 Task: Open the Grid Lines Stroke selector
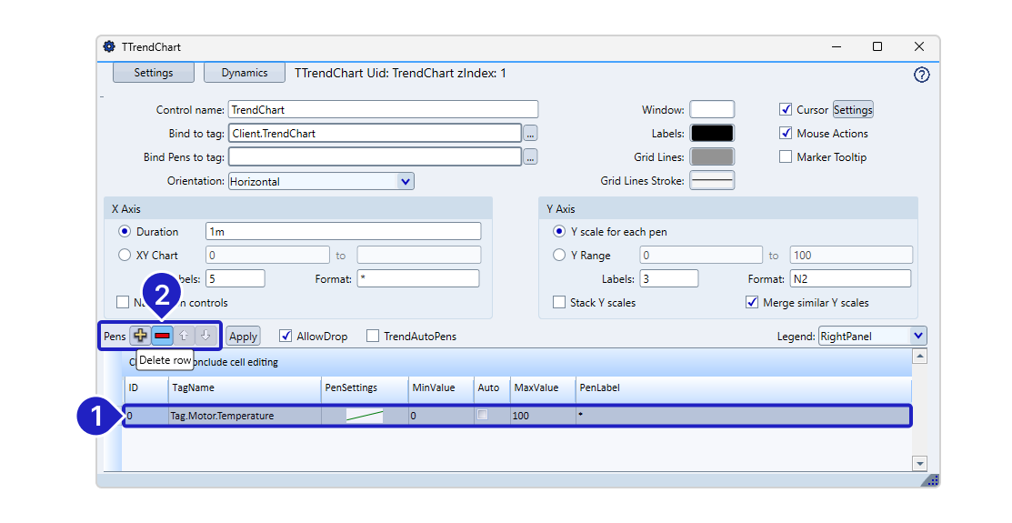point(712,181)
